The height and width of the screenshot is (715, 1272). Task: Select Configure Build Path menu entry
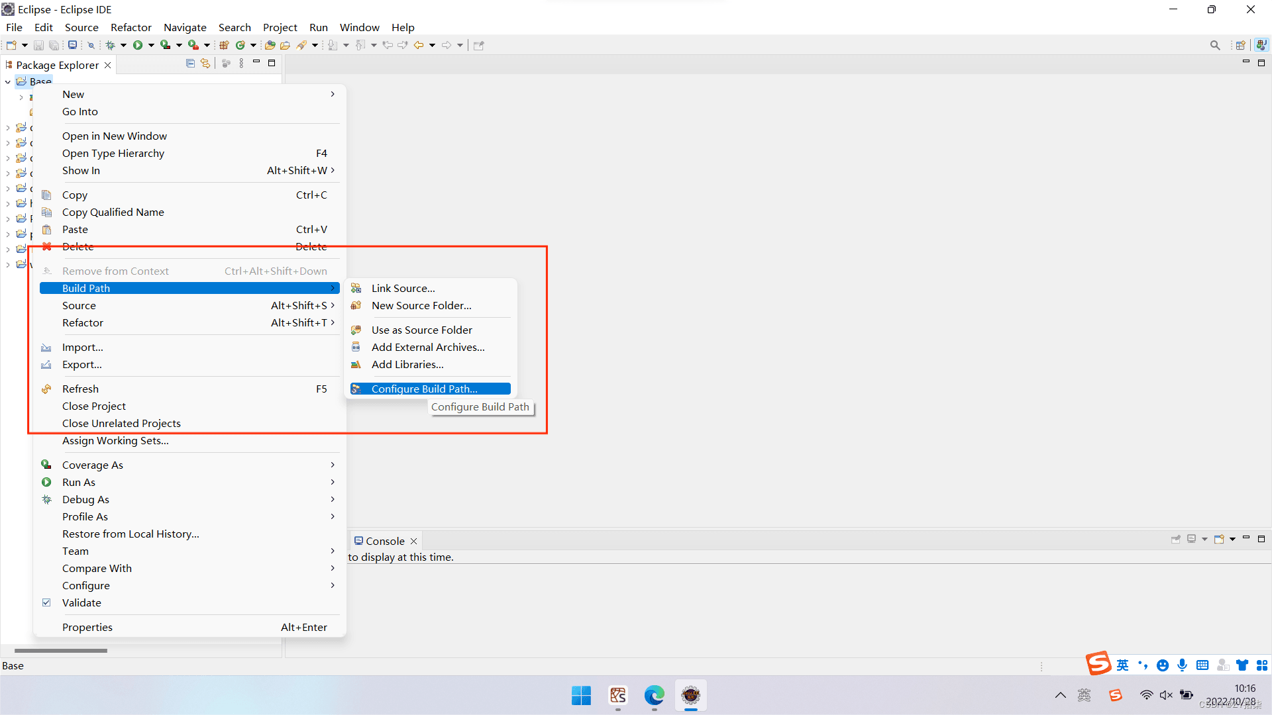(424, 389)
